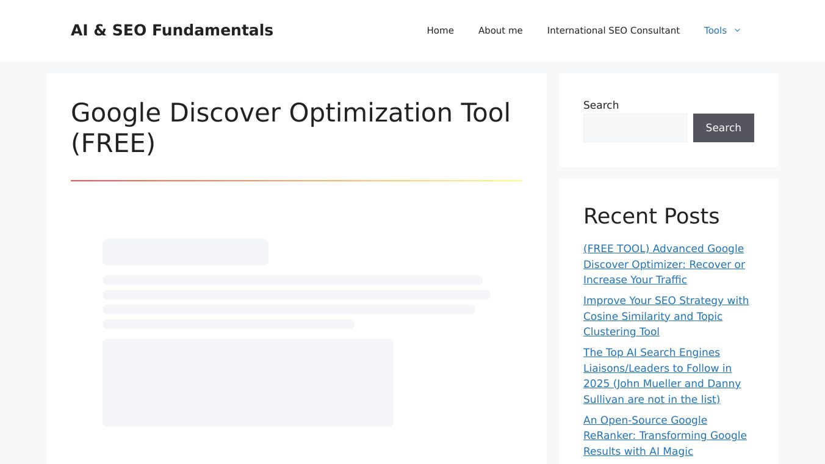
Task: Click the Search label above the input
Action: pos(600,105)
